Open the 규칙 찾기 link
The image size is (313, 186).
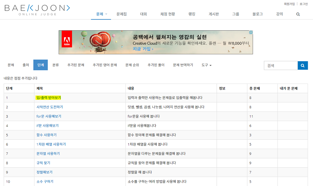pyautogui.click(x=43, y=163)
